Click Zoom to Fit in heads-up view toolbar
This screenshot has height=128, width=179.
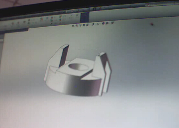73,26
